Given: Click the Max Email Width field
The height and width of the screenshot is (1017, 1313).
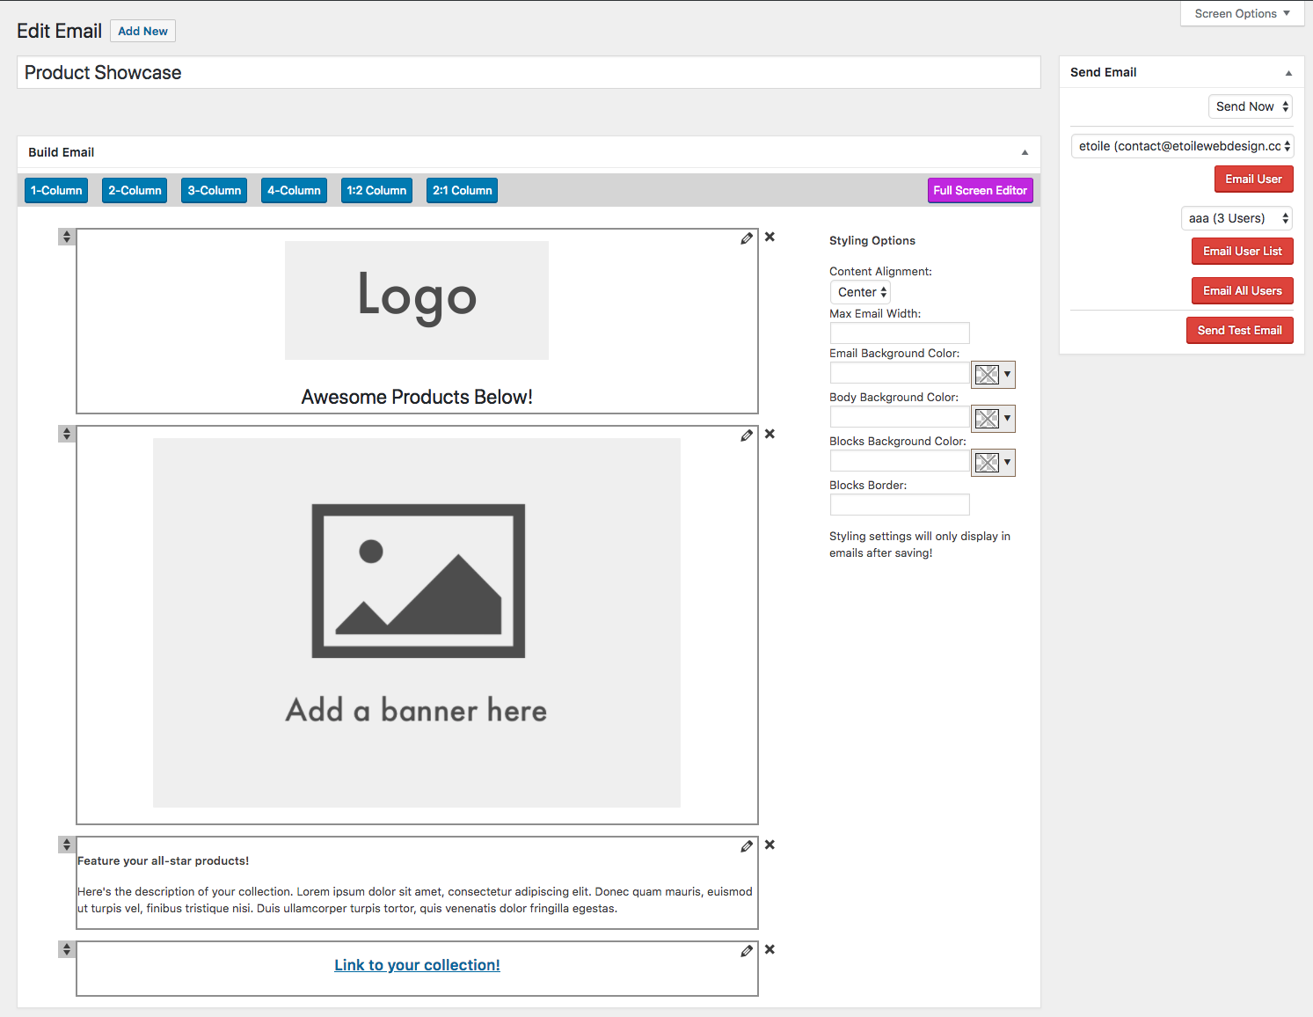Looking at the screenshot, I should click(x=900, y=333).
